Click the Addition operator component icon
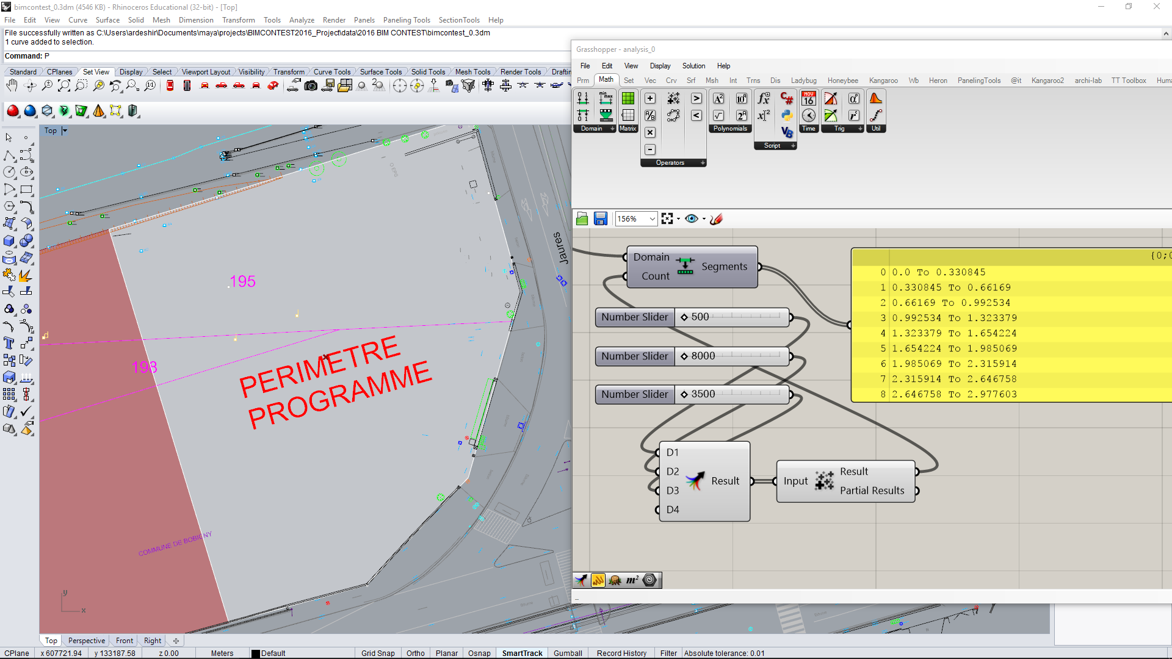This screenshot has width=1172, height=659. coord(650,98)
